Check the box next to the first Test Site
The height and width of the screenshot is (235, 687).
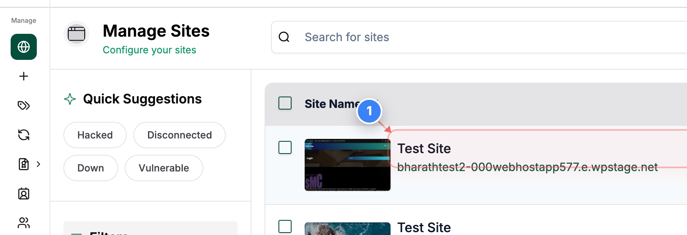(285, 148)
